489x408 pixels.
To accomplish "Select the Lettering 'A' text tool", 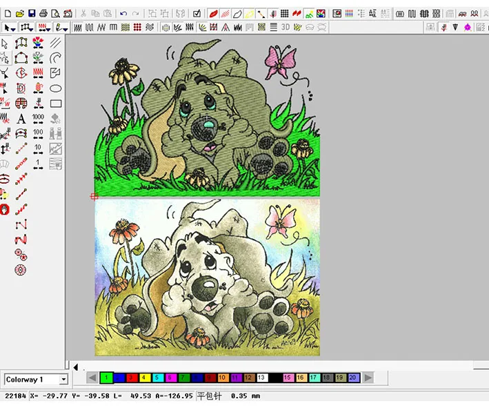I will tap(21, 119).
